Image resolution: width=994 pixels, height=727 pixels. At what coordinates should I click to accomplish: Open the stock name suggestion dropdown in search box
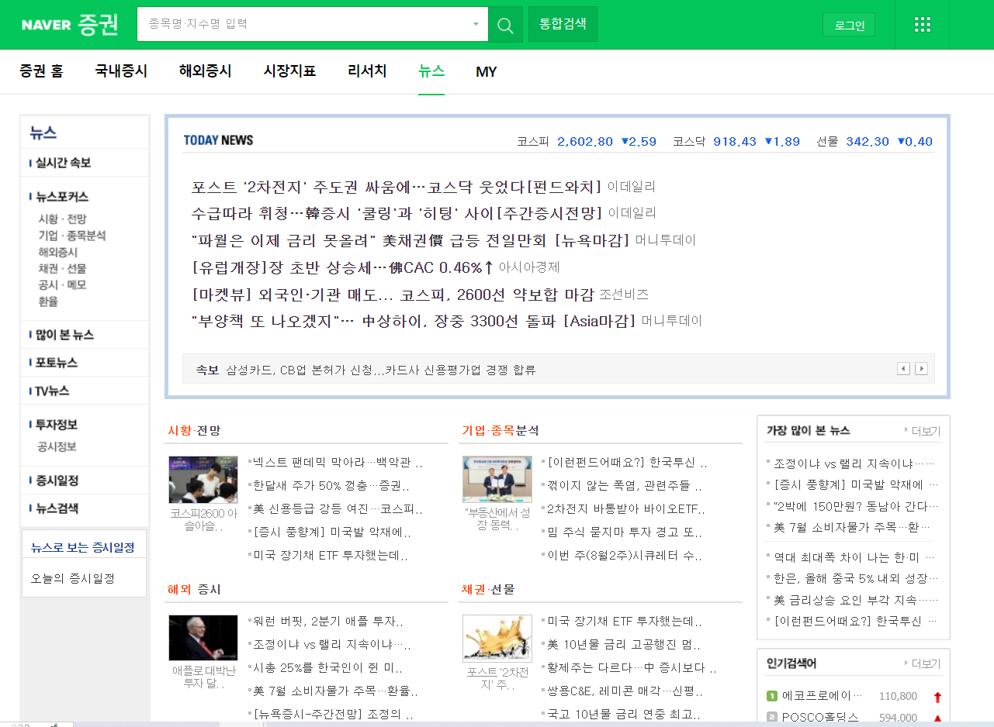pyautogui.click(x=476, y=24)
